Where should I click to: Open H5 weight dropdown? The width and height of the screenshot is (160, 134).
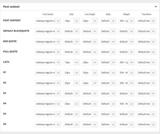[126, 114]
